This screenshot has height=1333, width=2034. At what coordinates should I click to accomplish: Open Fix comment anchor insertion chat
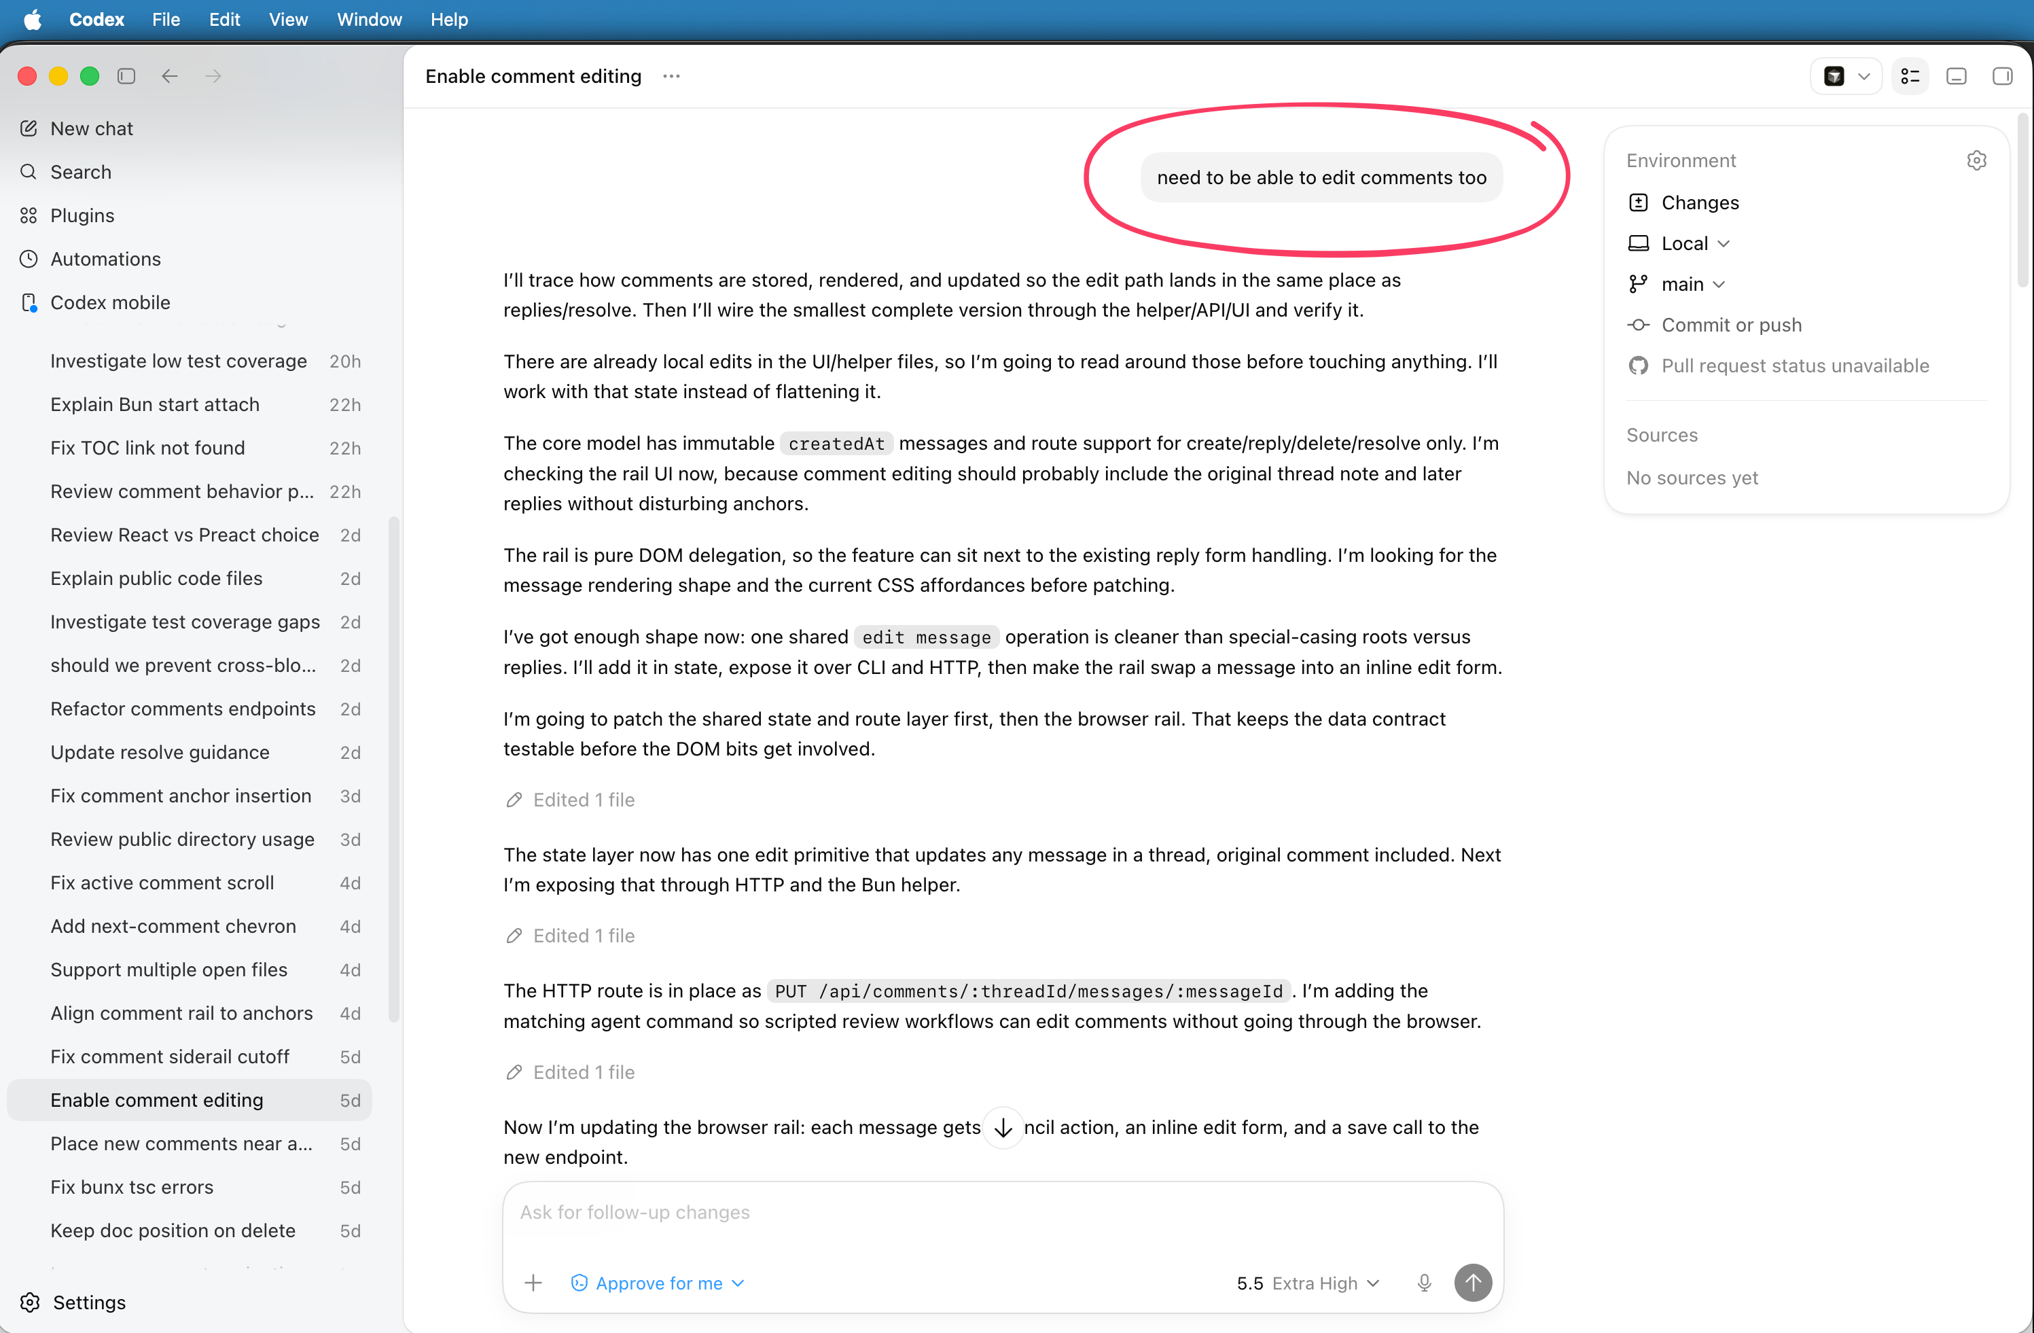(x=190, y=796)
